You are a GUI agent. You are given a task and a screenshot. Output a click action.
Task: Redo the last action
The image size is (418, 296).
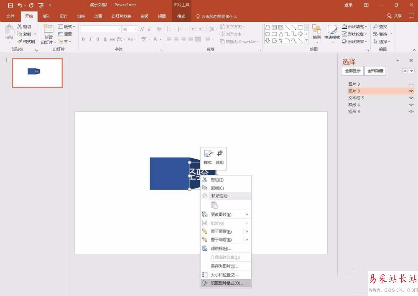31,5
